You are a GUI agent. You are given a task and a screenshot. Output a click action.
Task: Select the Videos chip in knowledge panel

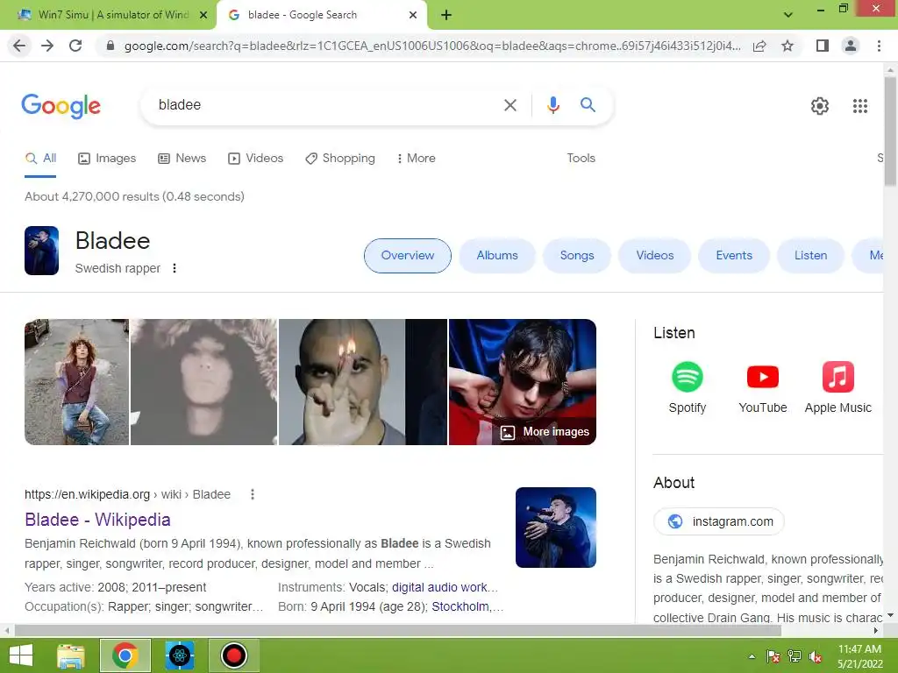point(654,256)
